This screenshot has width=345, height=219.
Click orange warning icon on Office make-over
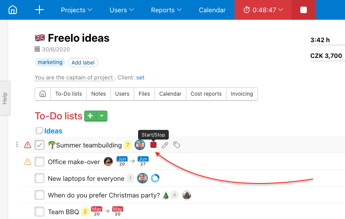point(28,162)
